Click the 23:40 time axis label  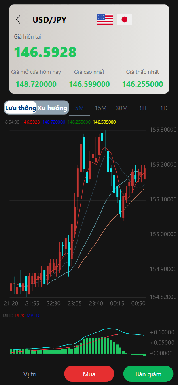[96, 304]
